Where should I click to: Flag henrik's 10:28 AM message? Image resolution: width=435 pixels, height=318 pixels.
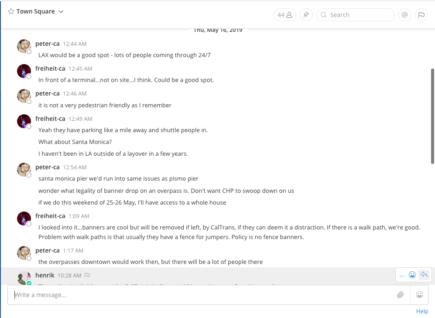click(x=87, y=275)
